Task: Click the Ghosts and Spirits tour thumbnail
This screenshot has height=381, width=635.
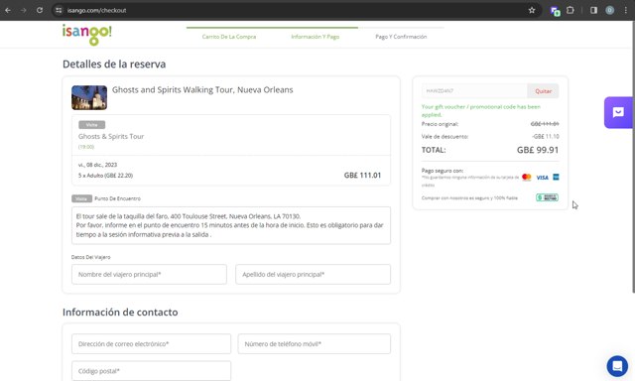Action: [89, 97]
